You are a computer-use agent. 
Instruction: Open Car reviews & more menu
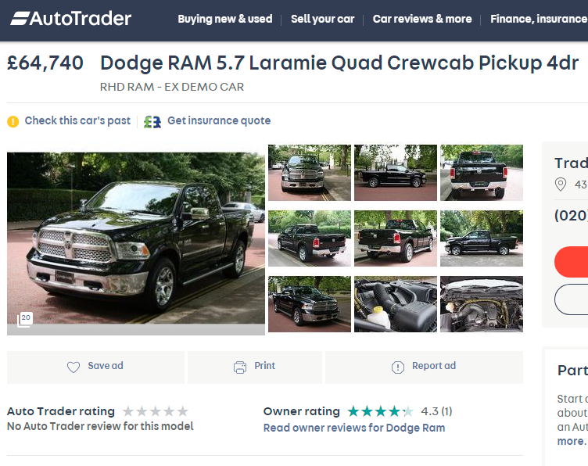[422, 19]
